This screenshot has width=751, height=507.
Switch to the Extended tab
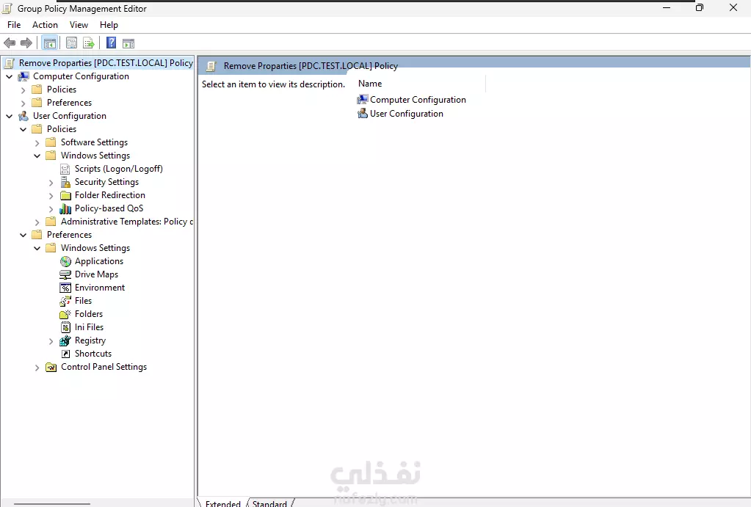[222, 503]
